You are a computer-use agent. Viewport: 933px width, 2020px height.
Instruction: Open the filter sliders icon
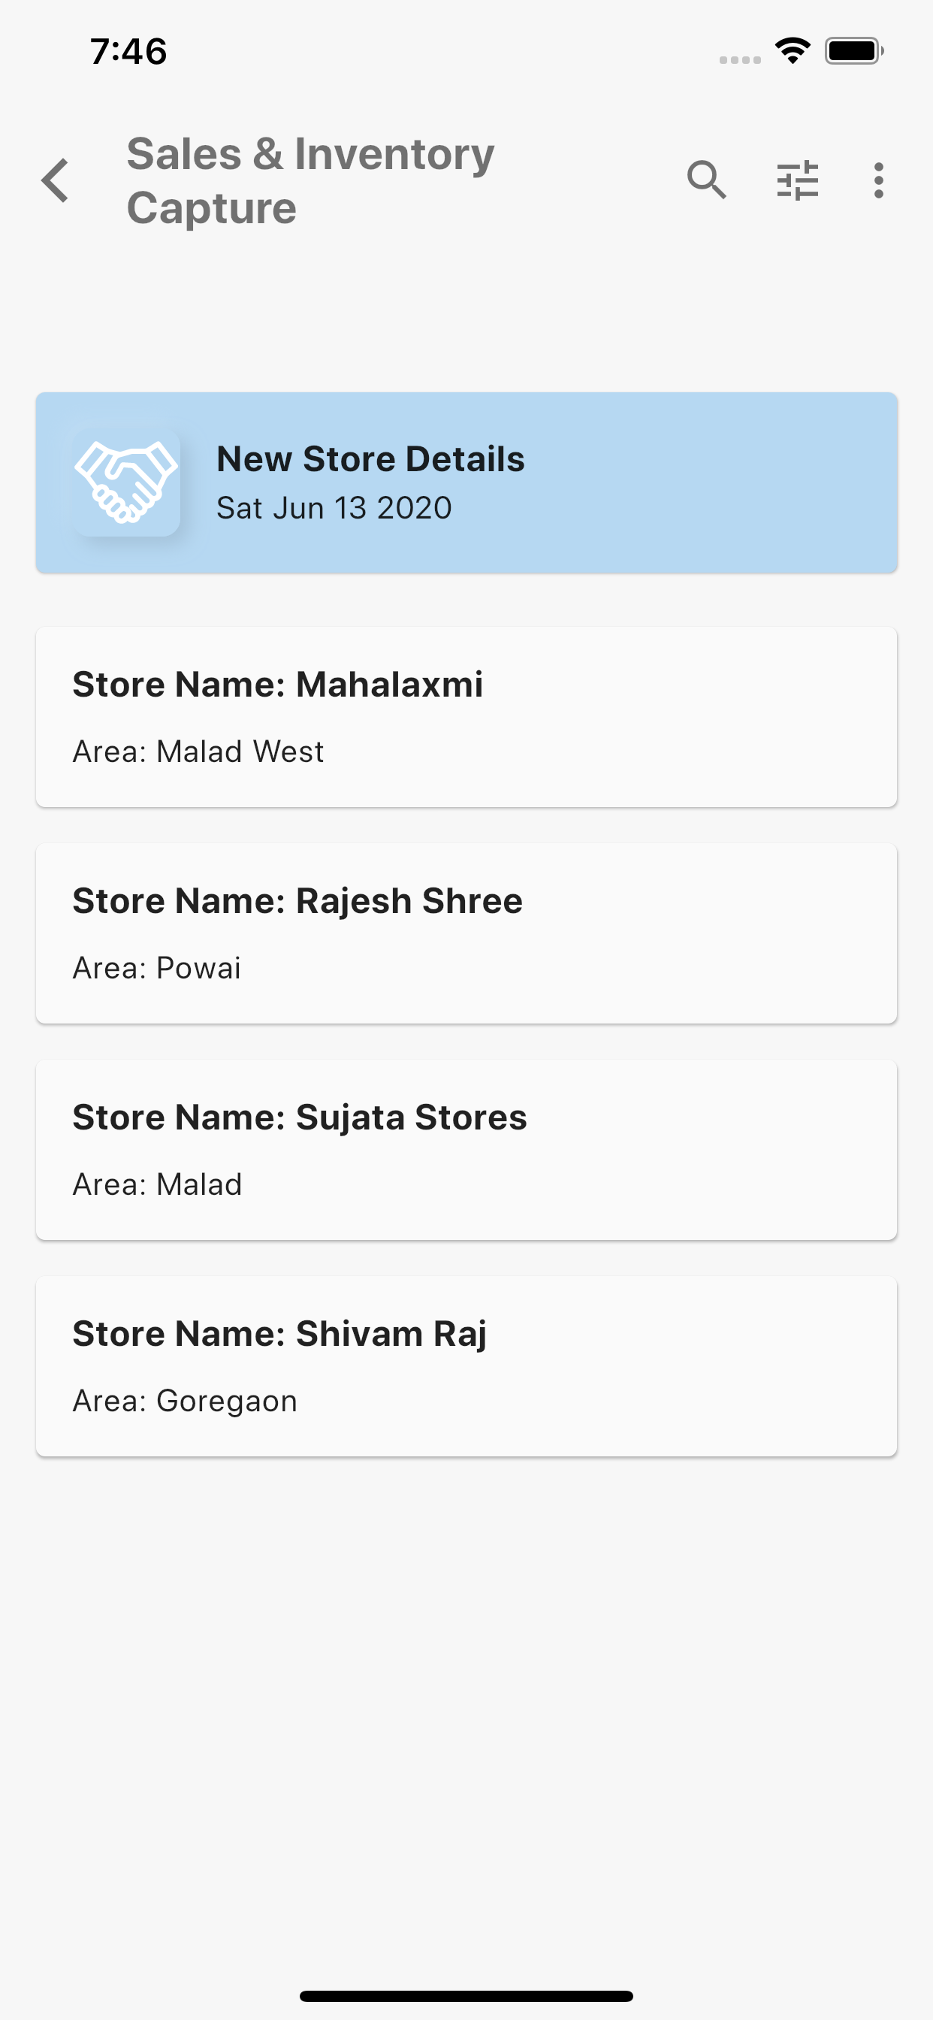coord(797,180)
